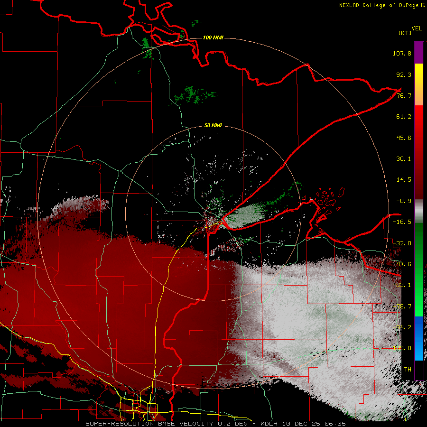Click the 61.2 velocity scale value
The width and height of the screenshot is (427, 427).
(x=404, y=117)
